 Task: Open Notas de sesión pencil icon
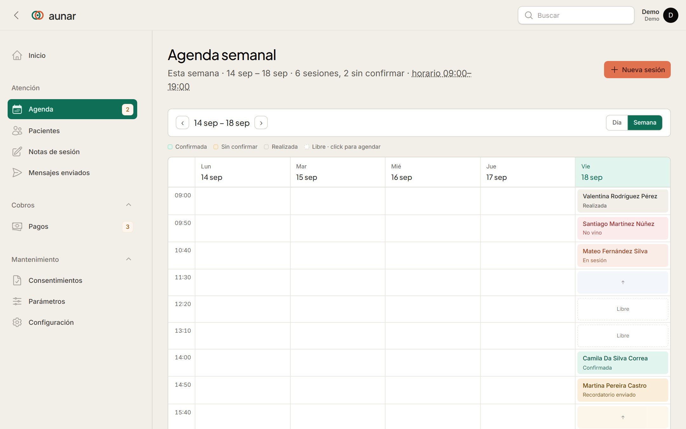pyautogui.click(x=17, y=152)
